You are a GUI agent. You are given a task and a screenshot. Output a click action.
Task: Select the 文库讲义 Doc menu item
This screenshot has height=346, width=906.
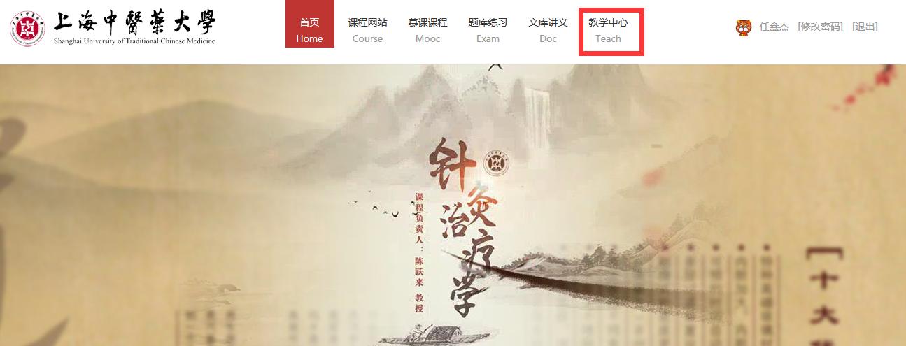(x=548, y=30)
